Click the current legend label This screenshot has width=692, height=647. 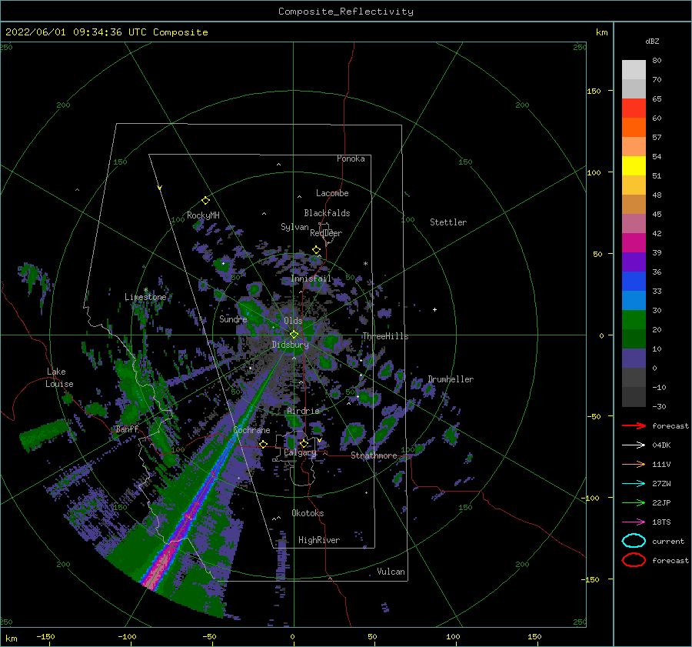pos(668,542)
